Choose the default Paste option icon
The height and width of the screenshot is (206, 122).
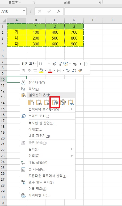click(31, 102)
